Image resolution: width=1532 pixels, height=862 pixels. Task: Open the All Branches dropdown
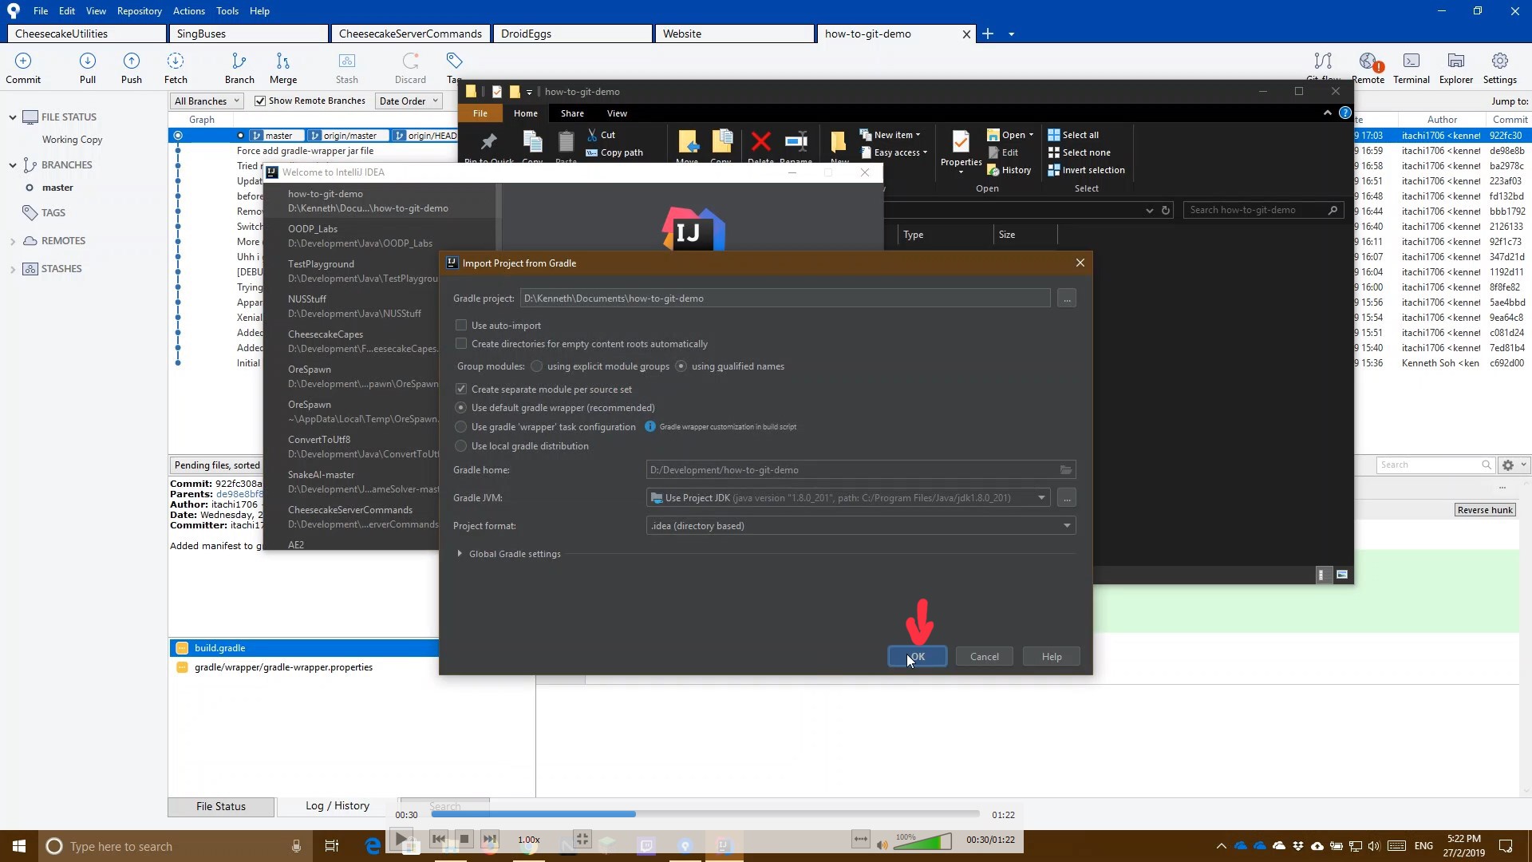coord(207,101)
